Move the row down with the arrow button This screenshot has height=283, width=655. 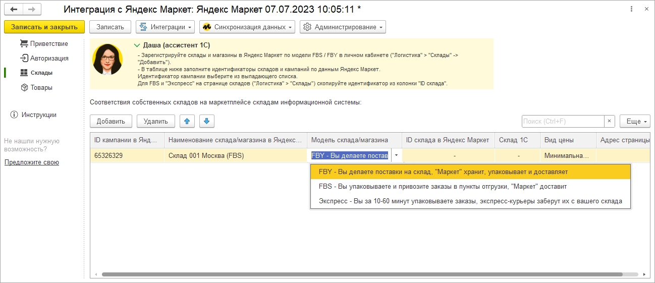pos(207,121)
